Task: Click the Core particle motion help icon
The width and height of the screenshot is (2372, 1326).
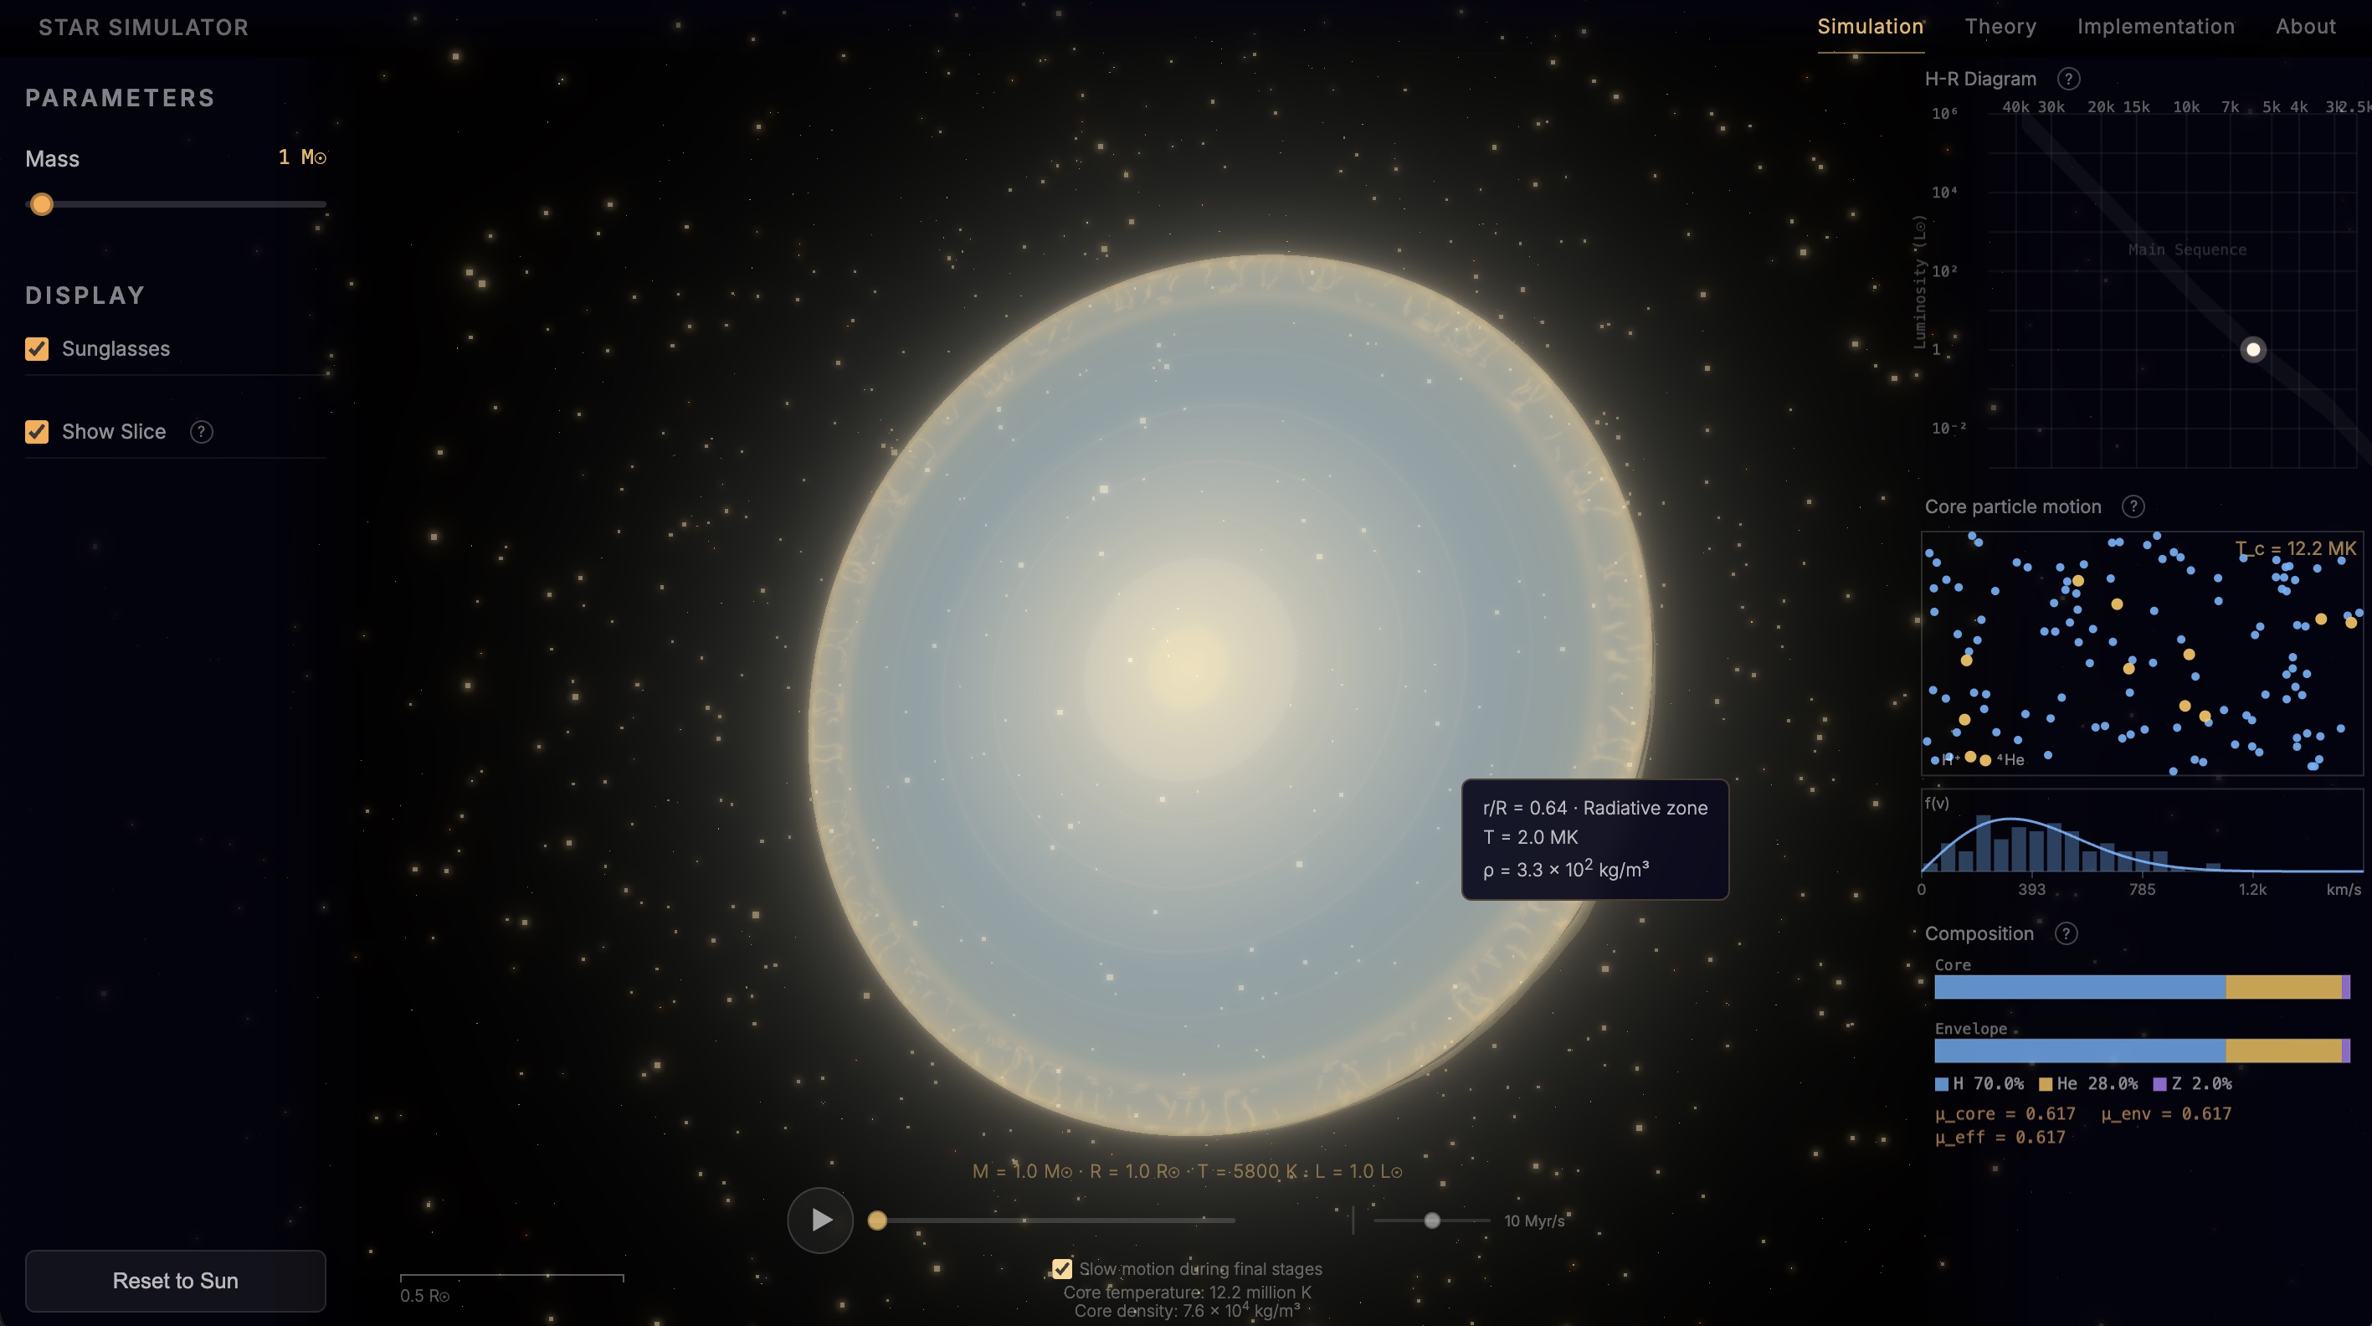Action: [x=2134, y=506]
